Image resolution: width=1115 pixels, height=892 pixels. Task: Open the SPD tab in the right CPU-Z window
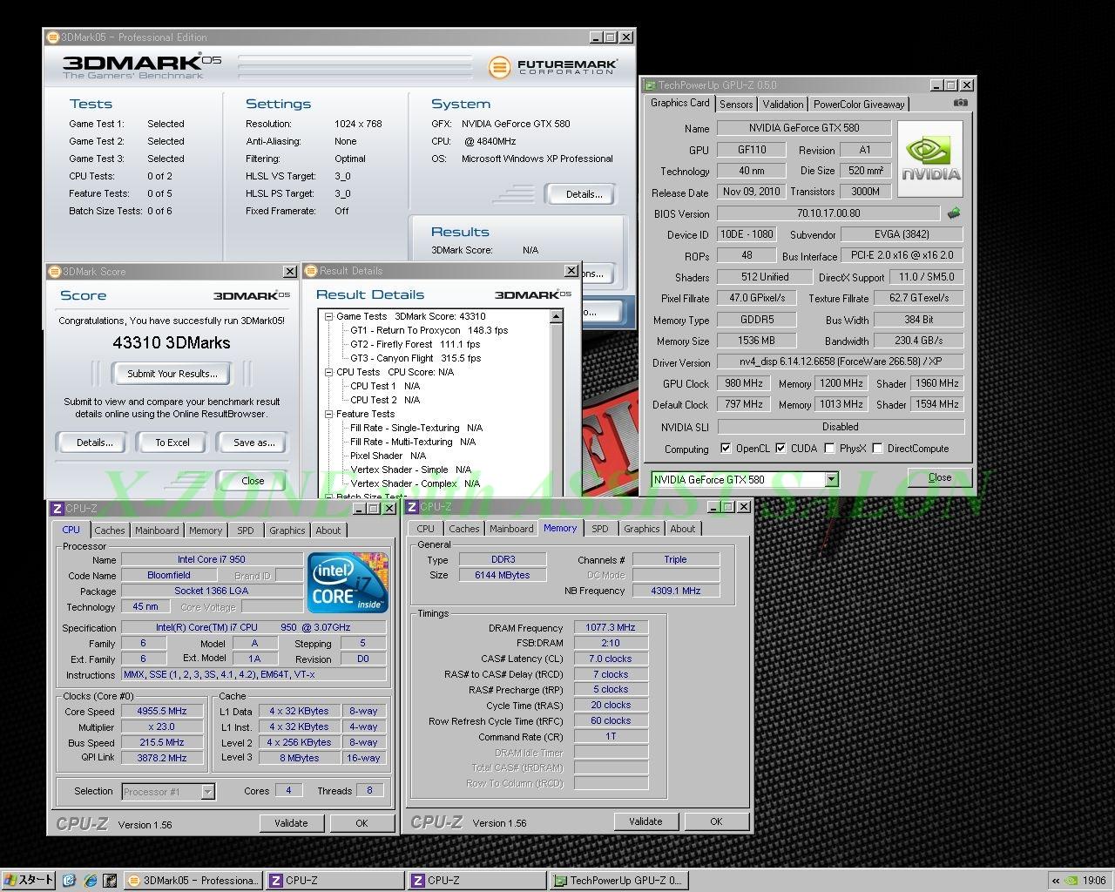pos(600,529)
